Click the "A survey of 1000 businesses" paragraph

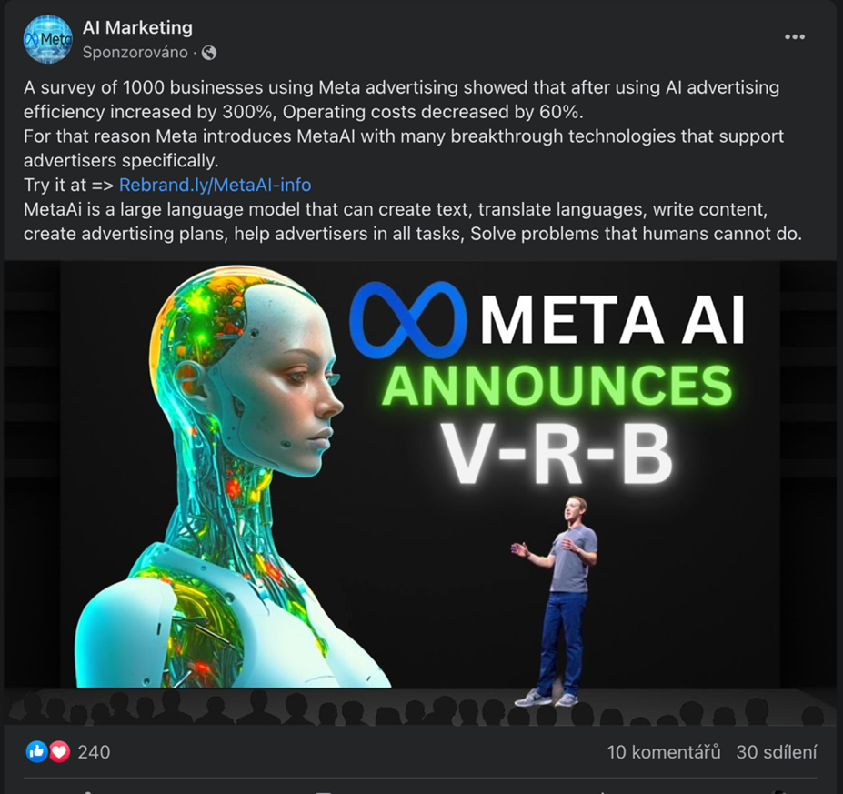click(401, 99)
